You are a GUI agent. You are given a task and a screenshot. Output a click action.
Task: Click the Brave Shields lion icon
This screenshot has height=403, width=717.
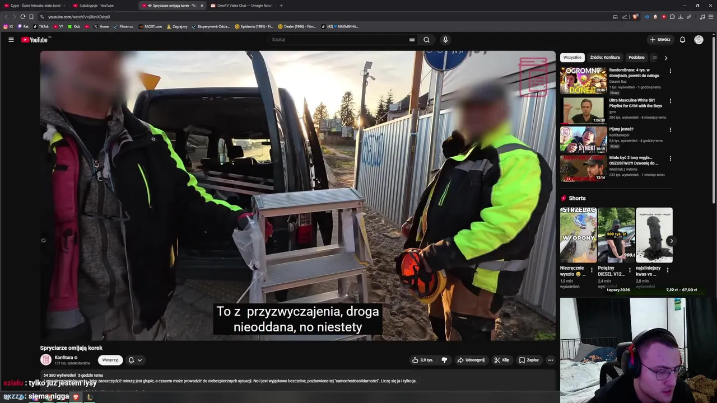point(635,17)
